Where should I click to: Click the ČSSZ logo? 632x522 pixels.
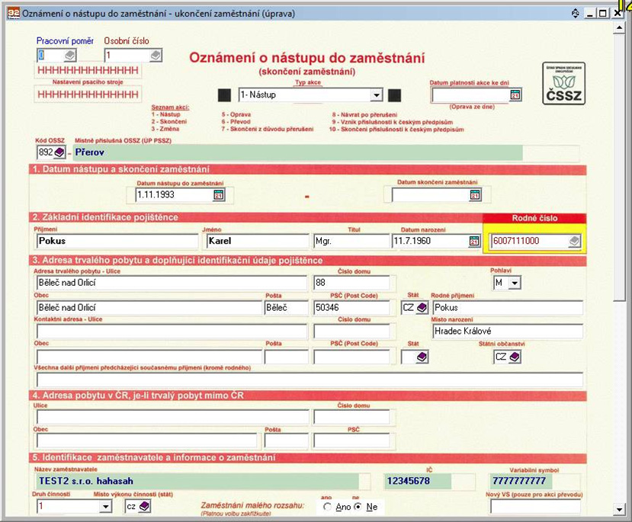click(563, 83)
